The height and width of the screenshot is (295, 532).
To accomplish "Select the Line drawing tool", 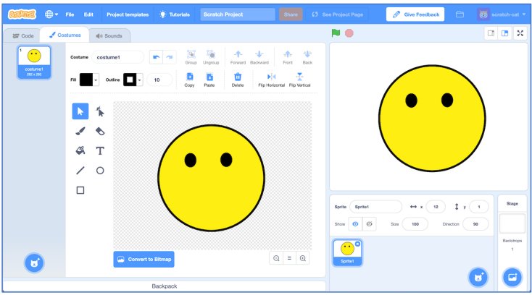I will pyautogui.click(x=80, y=171).
